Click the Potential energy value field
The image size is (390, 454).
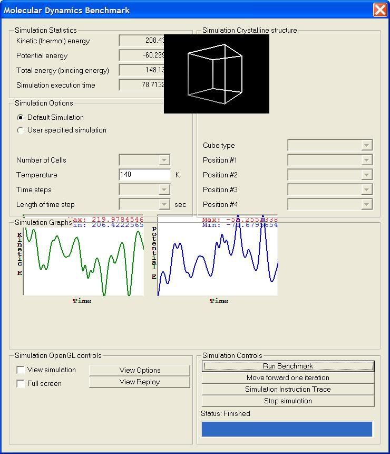(142, 55)
